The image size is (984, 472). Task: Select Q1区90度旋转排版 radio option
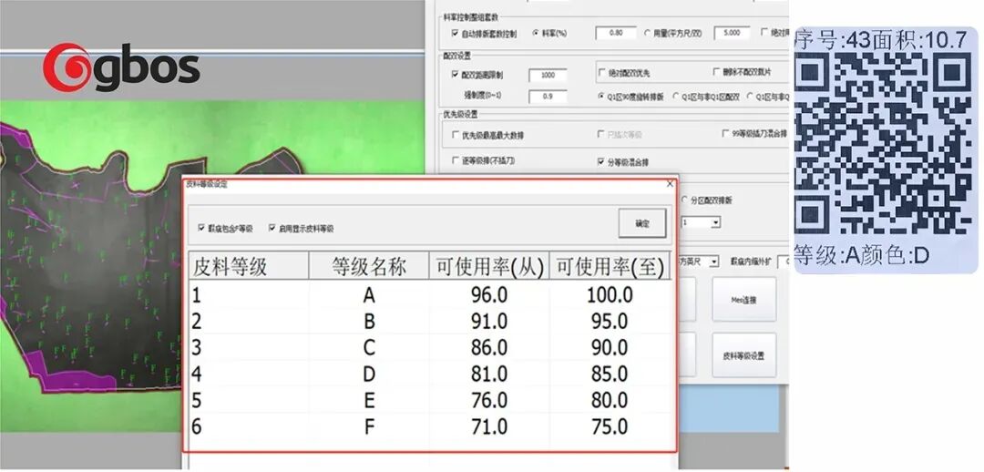[x=602, y=97]
